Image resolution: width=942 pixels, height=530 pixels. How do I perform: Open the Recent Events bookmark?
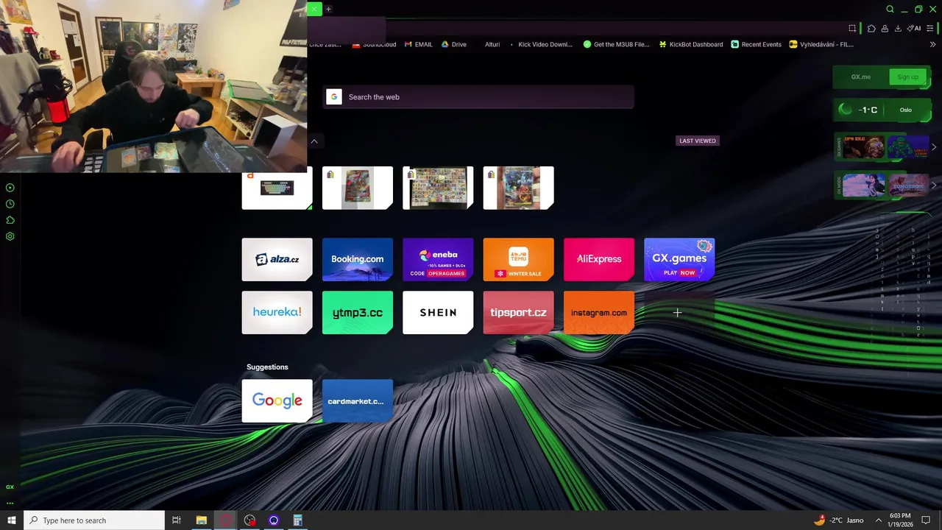click(x=756, y=44)
